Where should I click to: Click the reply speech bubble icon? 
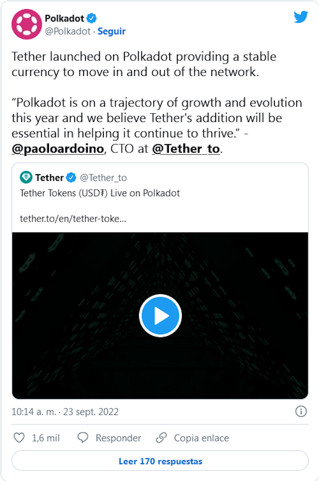(x=83, y=438)
